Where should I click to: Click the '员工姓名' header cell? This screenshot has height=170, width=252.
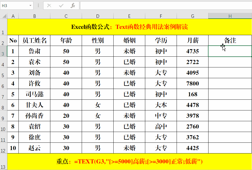coord(34,40)
